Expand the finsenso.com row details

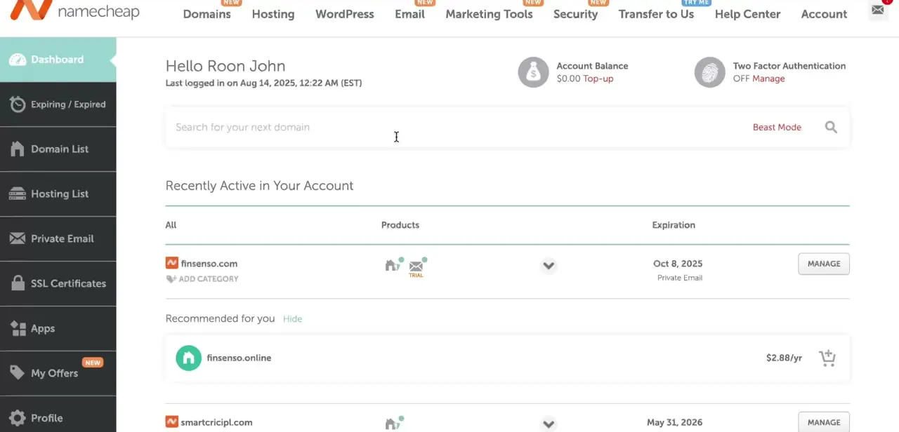click(x=549, y=266)
